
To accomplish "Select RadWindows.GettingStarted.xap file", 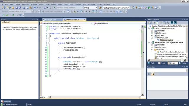I will pos(172,52).
